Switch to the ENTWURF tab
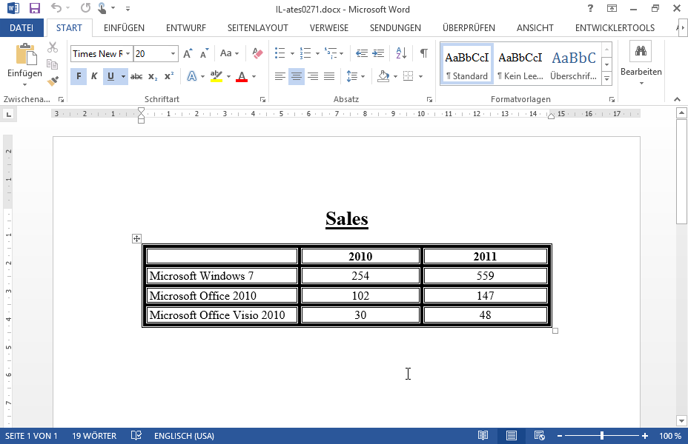The height and width of the screenshot is (444, 688). pos(186,27)
